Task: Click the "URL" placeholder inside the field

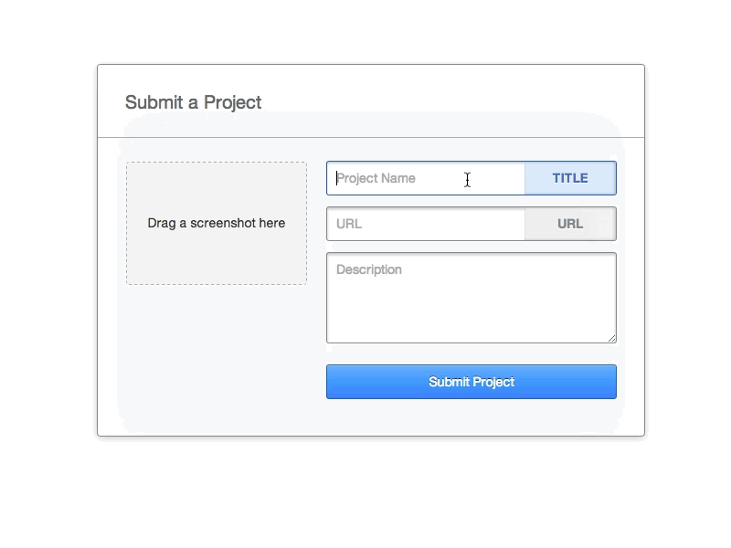Action: (349, 224)
